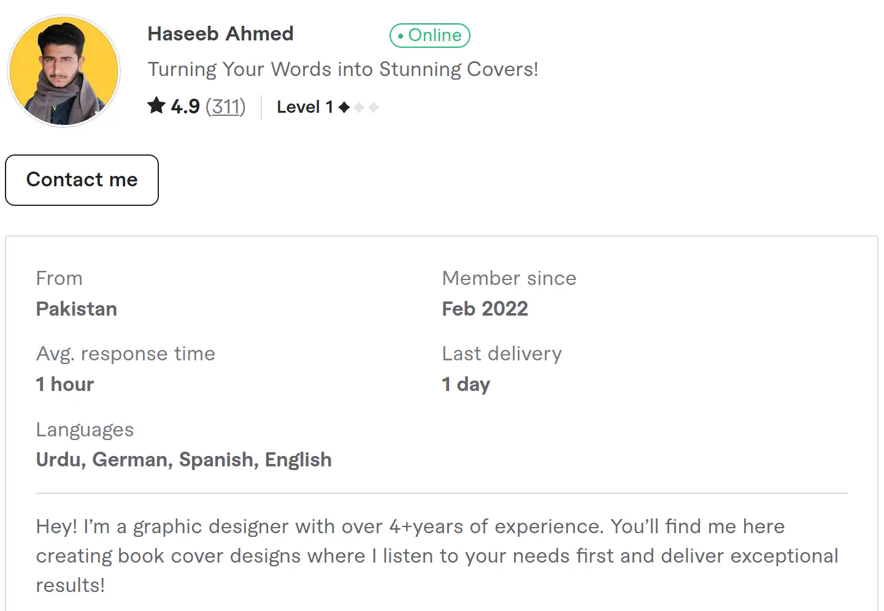The image size is (884, 611).
Task: Click the Level 1 label
Action: point(304,107)
